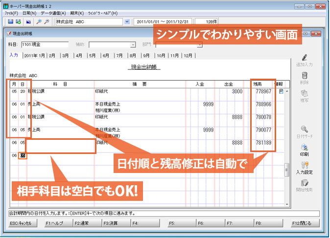330x238 pixels.
Task: Click the 印刷 printer icon
Action: click(305, 147)
